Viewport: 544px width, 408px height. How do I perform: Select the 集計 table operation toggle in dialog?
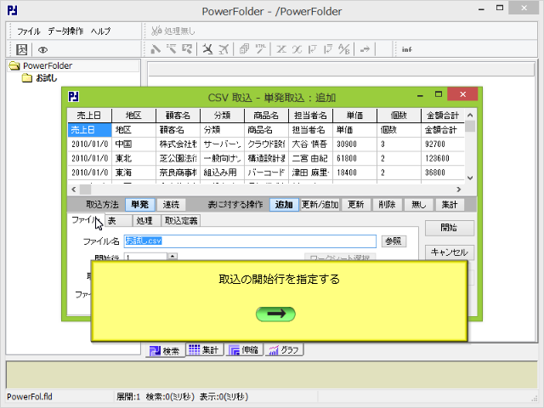450,204
